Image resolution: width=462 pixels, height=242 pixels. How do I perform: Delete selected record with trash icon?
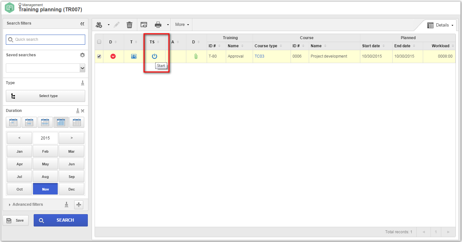click(129, 25)
